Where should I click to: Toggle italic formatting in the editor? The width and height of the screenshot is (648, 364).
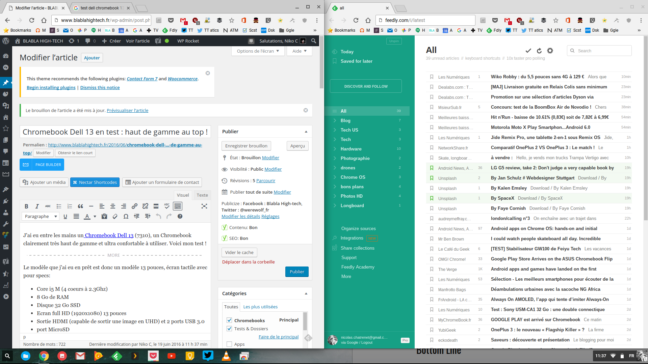[x=37, y=206]
